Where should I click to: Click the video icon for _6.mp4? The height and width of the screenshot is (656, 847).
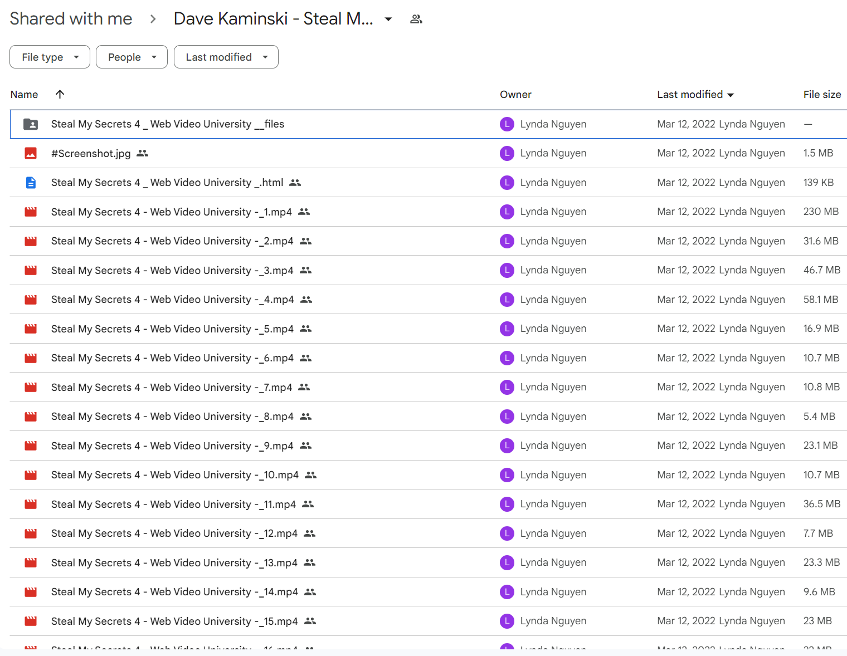31,358
